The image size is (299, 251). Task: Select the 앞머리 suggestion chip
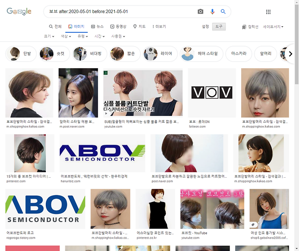pos(266,54)
